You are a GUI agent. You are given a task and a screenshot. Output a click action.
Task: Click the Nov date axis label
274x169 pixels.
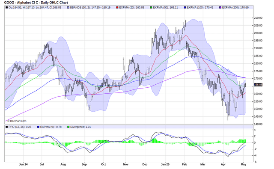point(125,164)
